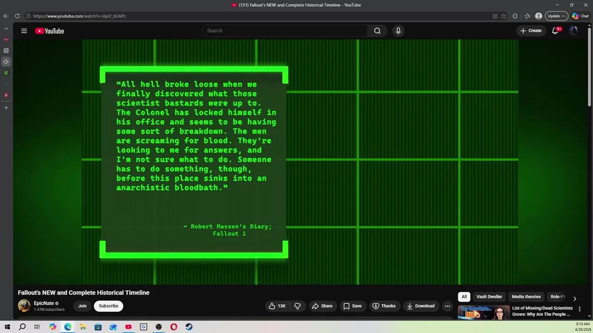This screenshot has height=333, width=593.
Task: Click the 1.47M subscribers text
Action: [49, 309]
